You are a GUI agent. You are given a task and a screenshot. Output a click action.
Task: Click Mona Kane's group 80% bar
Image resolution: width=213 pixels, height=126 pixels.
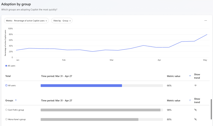coord(90,119)
